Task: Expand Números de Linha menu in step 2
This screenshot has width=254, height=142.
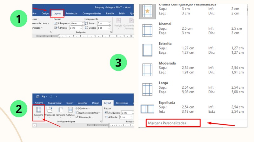Action: point(88,113)
